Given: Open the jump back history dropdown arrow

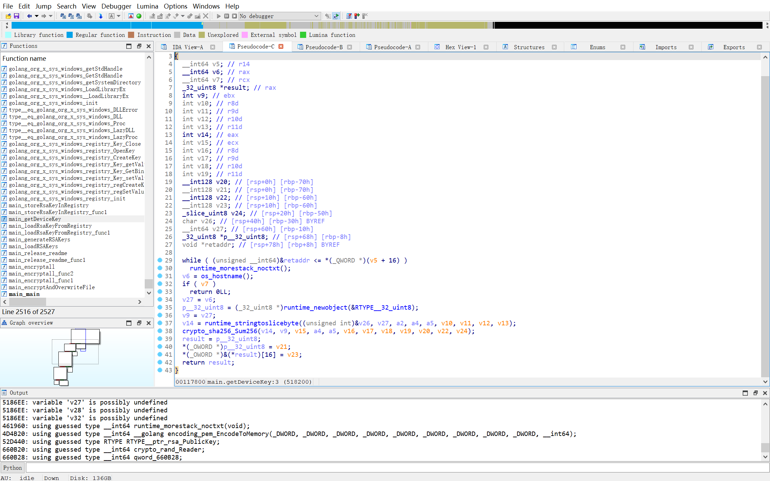Looking at the screenshot, I should [37, 16].
